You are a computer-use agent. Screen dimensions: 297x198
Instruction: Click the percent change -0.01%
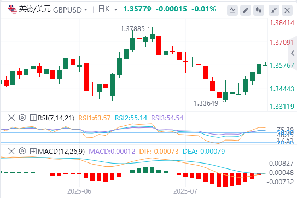pyautogui.click(x=204, y=9)
